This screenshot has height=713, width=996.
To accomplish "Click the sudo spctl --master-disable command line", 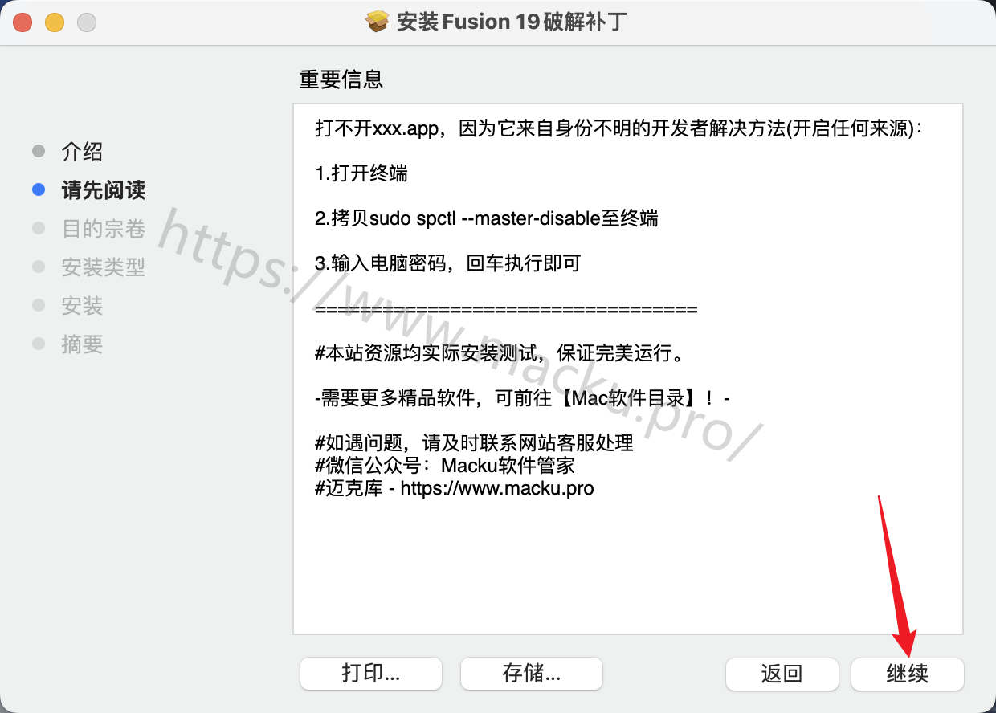I will (x=485, y=218).
